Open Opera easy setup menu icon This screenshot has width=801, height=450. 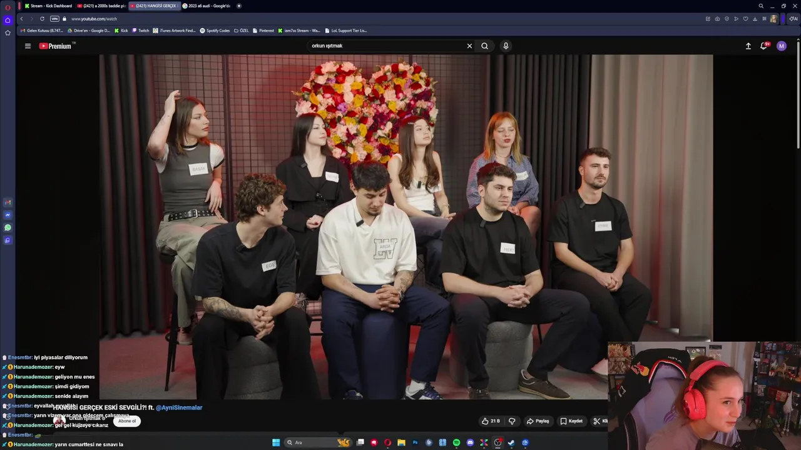764,19
